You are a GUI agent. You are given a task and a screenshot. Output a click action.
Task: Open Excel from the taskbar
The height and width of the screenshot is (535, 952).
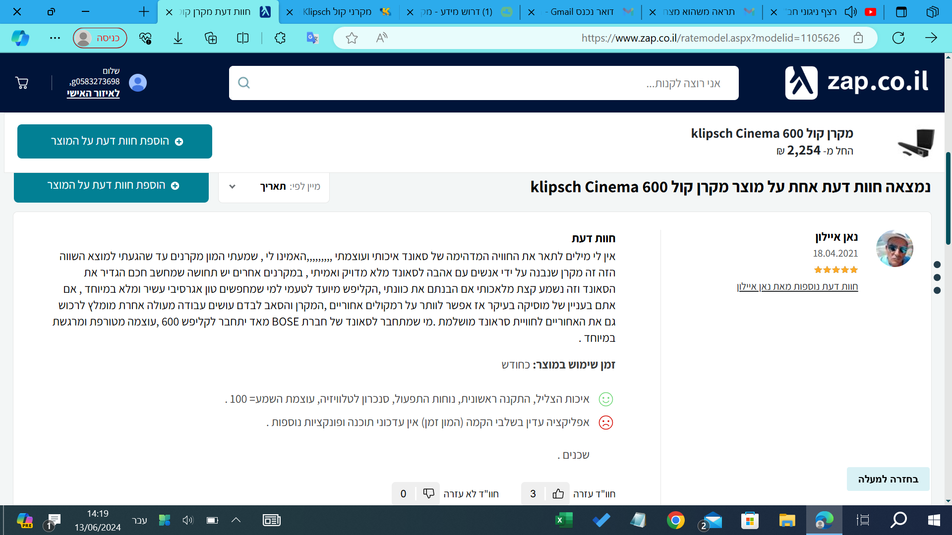click(564, 521)
